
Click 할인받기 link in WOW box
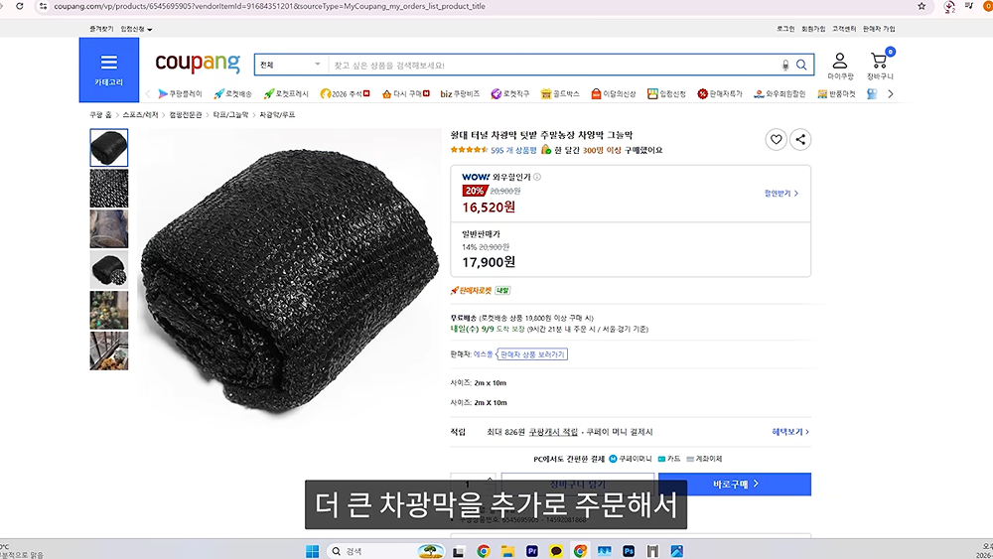[780, 194]
